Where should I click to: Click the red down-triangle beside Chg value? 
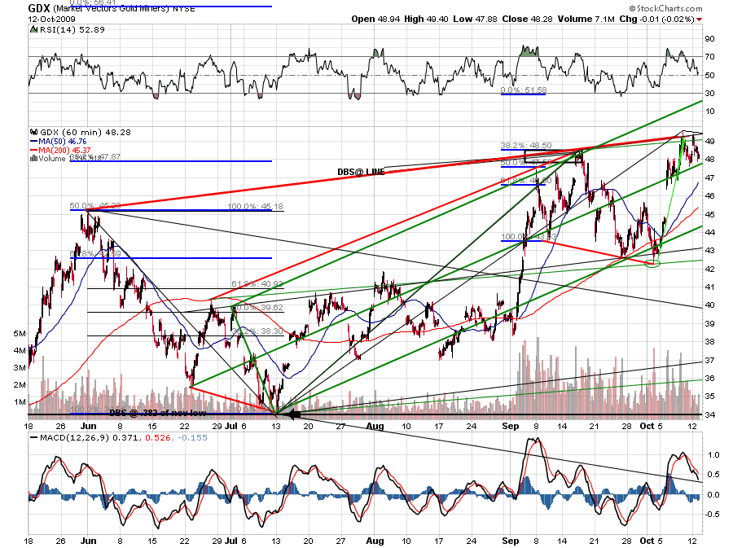[x=699, y=20]
